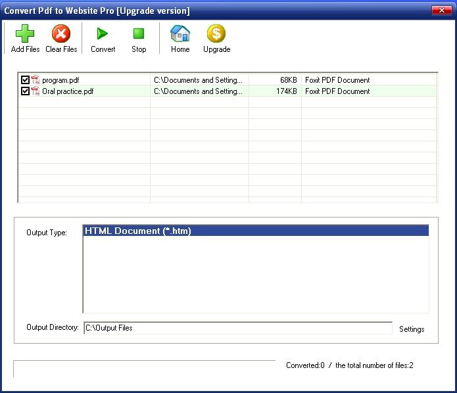Click the gold dollar Upgrade icon
Screen dimensions: 457x393
pyautogui.click(x=216, y=34)
